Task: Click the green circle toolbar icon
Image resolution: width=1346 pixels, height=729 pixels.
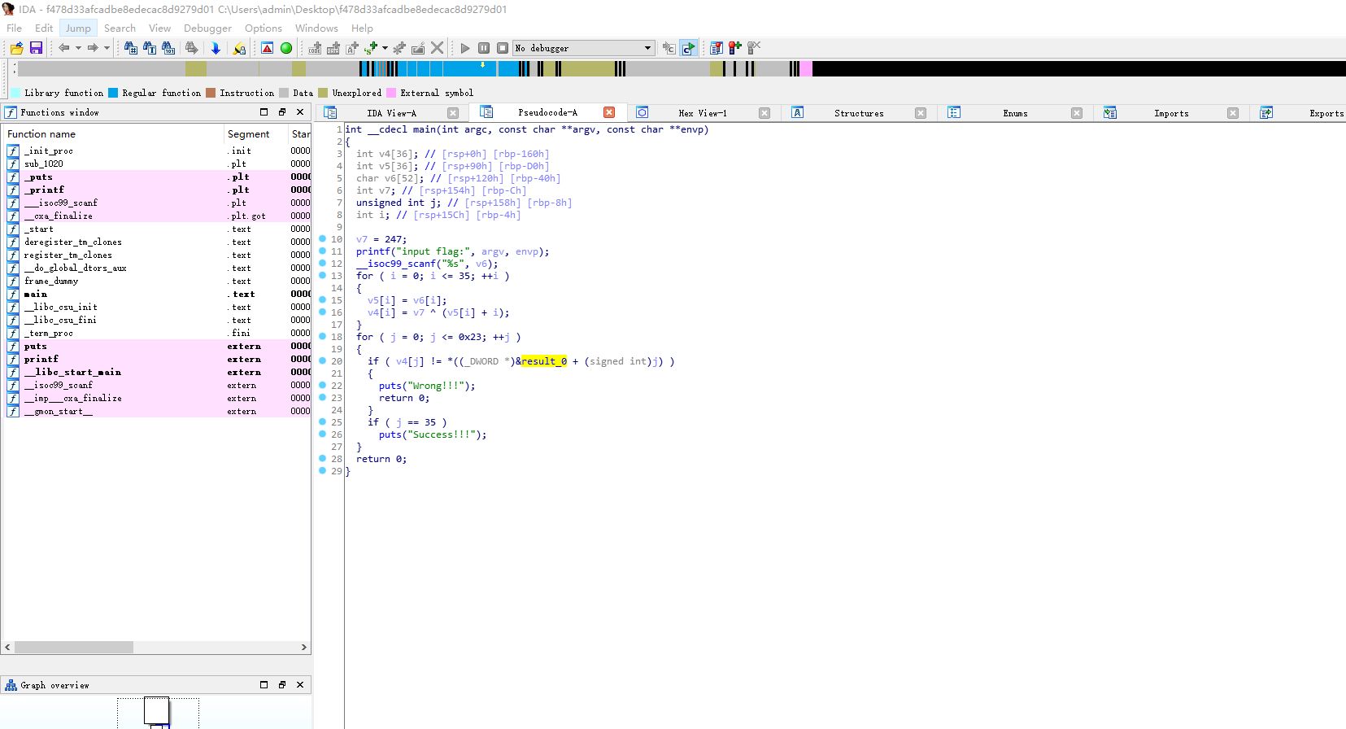Action: [x=286, y=48]
